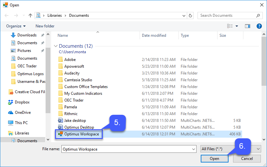The height and width of the screenshot is (167, 267).
Task: Click Libraries in the address breadcrumb
Action: tap(55, 15)
